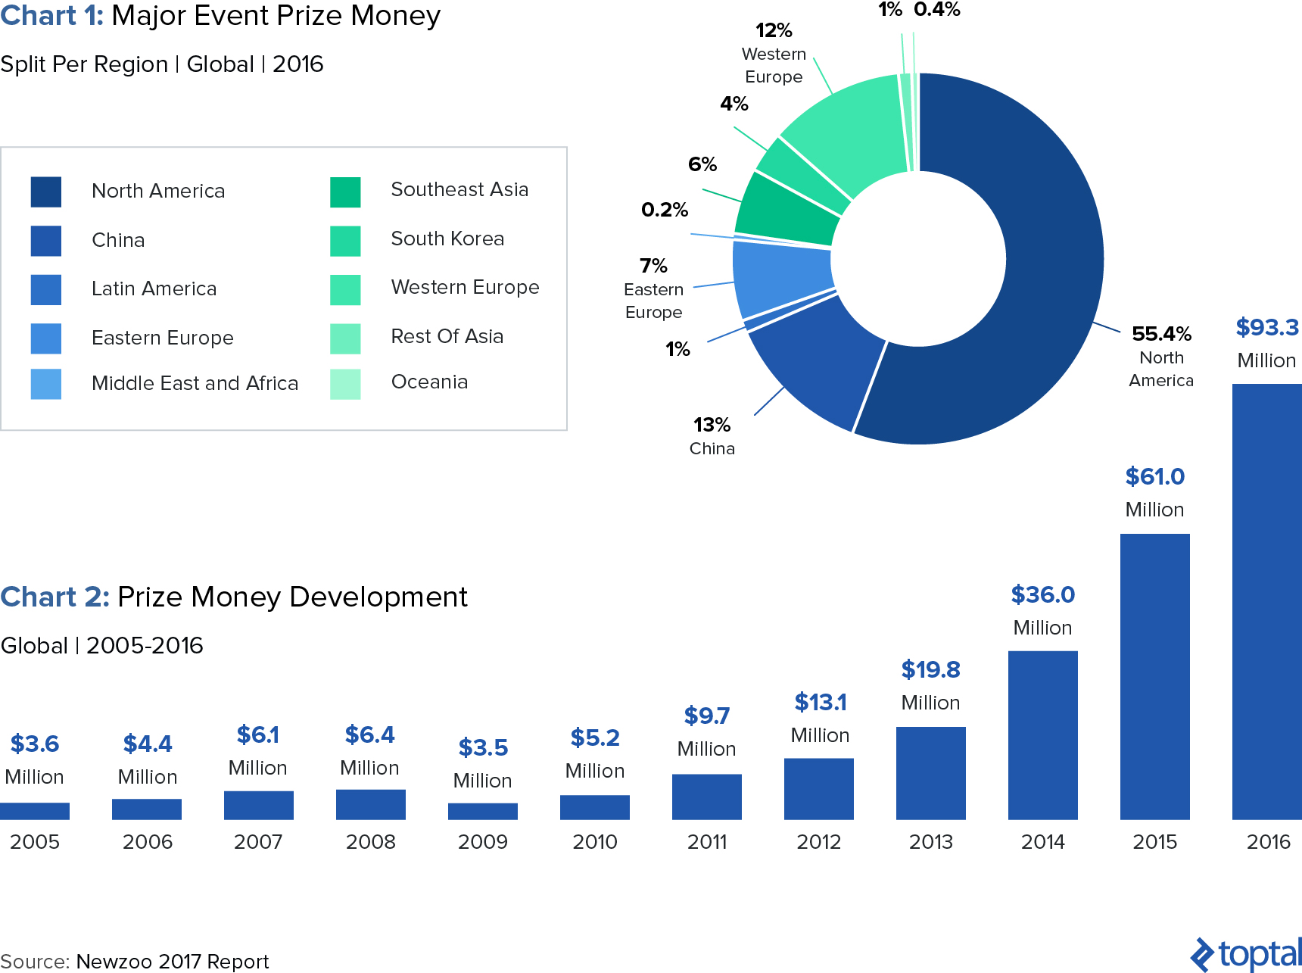The height and width of the screenshot is (973, 1302).
Task: Click the North America legend color swatch
Action: 45,192
